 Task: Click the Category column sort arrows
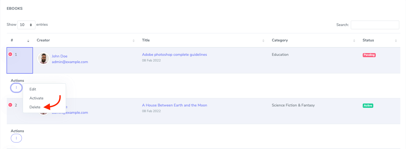(x=354, y=41)
